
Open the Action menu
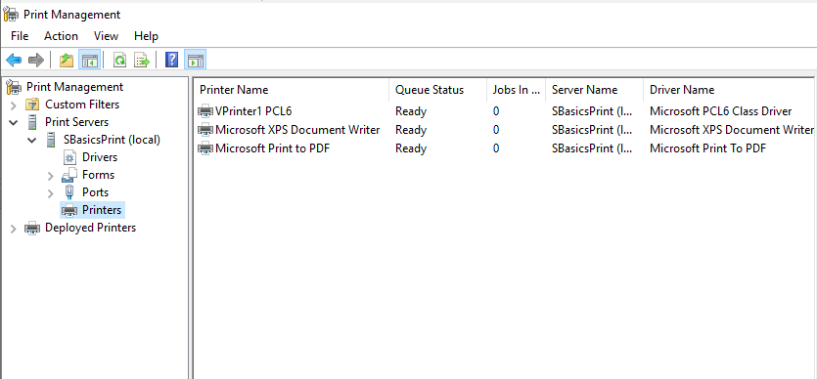[61, 36]
